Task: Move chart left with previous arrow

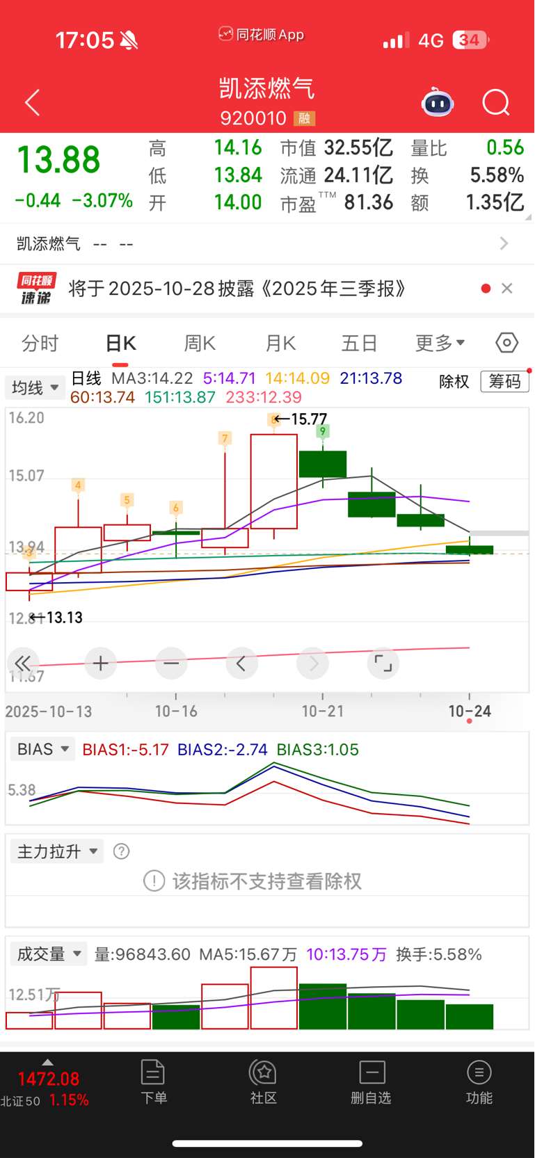Action: tap(242, 664)
